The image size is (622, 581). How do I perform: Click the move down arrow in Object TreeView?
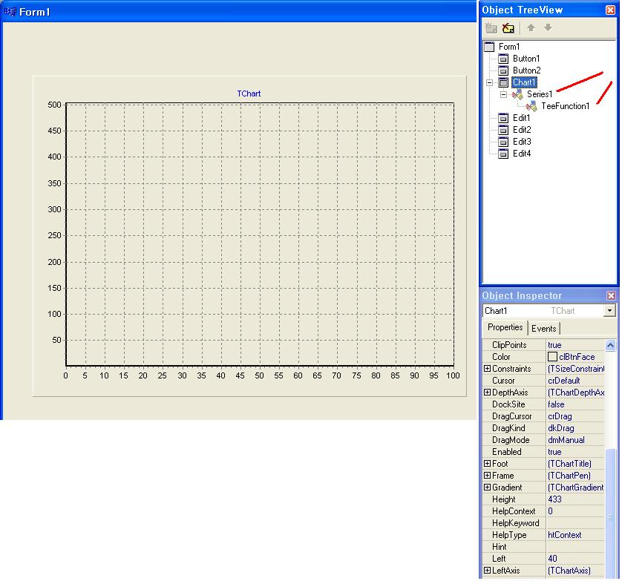548,28
